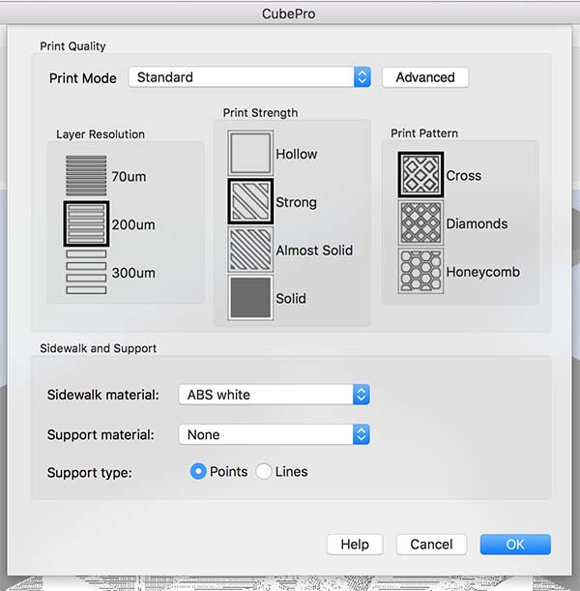The height and width of the screenshot is (591, 580).
Task: Click the CubePro window title bar
Action: pyautogui.click(x=289, y=14)
